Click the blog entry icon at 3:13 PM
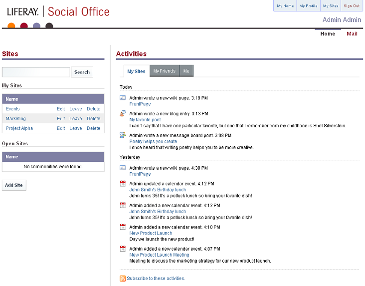This screenshot has width=365, height=286. point(123,114)
